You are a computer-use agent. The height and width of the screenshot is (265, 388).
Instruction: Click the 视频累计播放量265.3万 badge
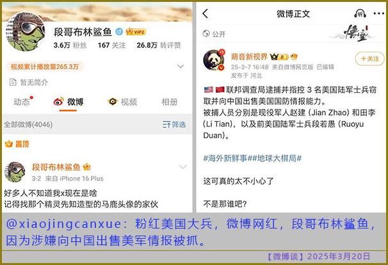coord(45,67)
